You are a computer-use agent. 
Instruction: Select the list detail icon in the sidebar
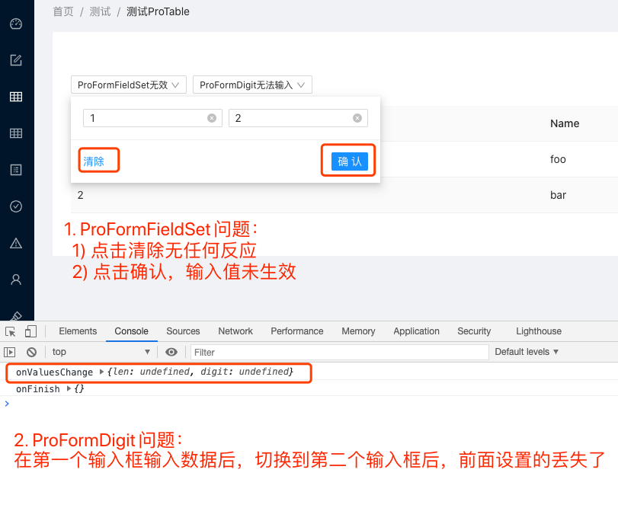click(x=17, y=170)
